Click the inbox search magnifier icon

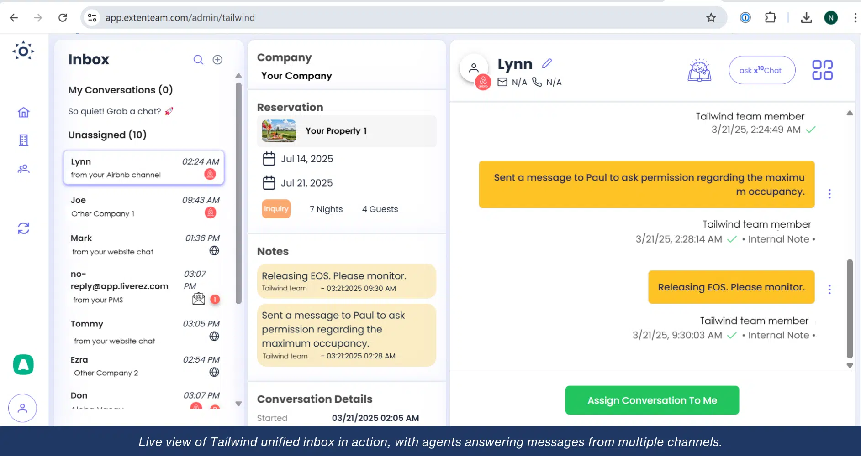click(198, 60)
